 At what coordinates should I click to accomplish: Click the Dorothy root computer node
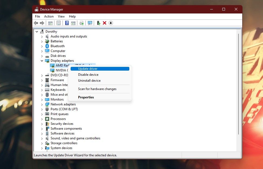pos(51,32)
